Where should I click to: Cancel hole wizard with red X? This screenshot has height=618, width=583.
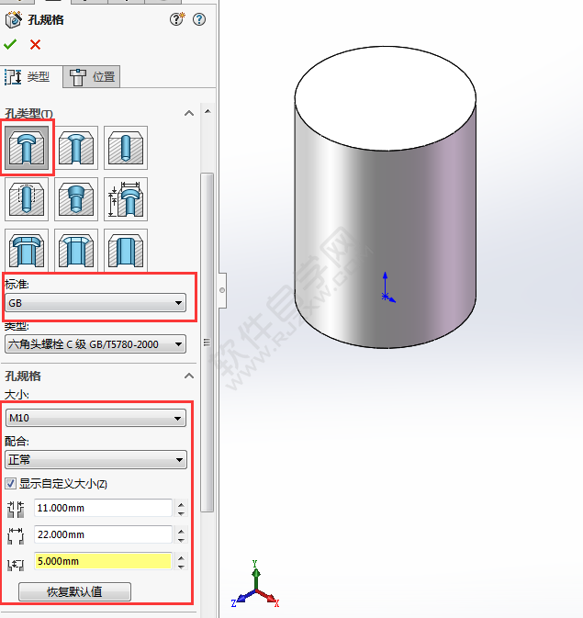click(x=35, y=45)
